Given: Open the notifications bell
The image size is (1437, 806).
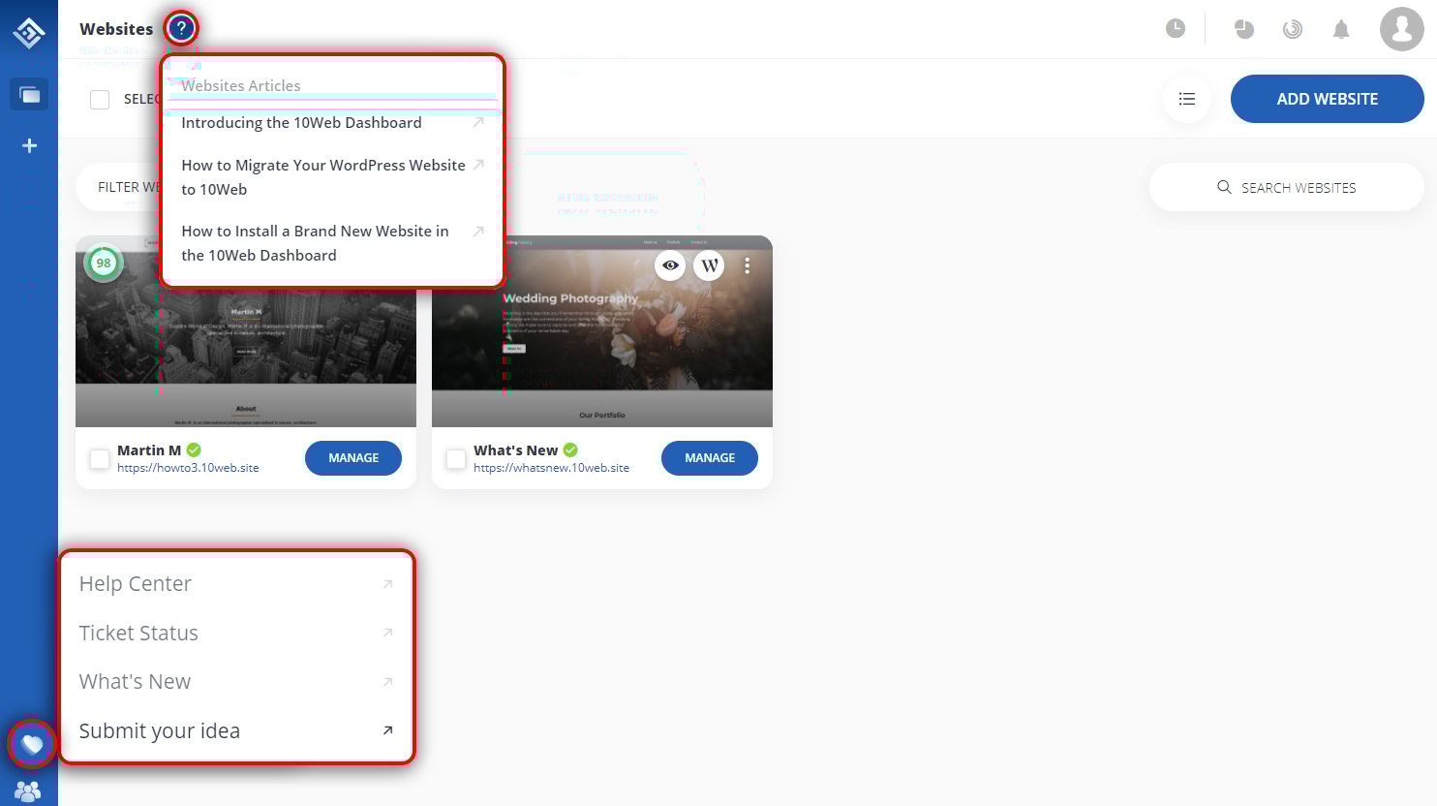Looking at the screenshot, I should click(x=1341, y=29).
